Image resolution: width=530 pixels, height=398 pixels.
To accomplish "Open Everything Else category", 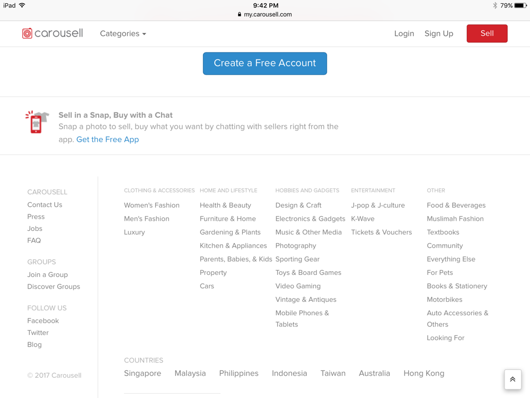I will [451, 259].
